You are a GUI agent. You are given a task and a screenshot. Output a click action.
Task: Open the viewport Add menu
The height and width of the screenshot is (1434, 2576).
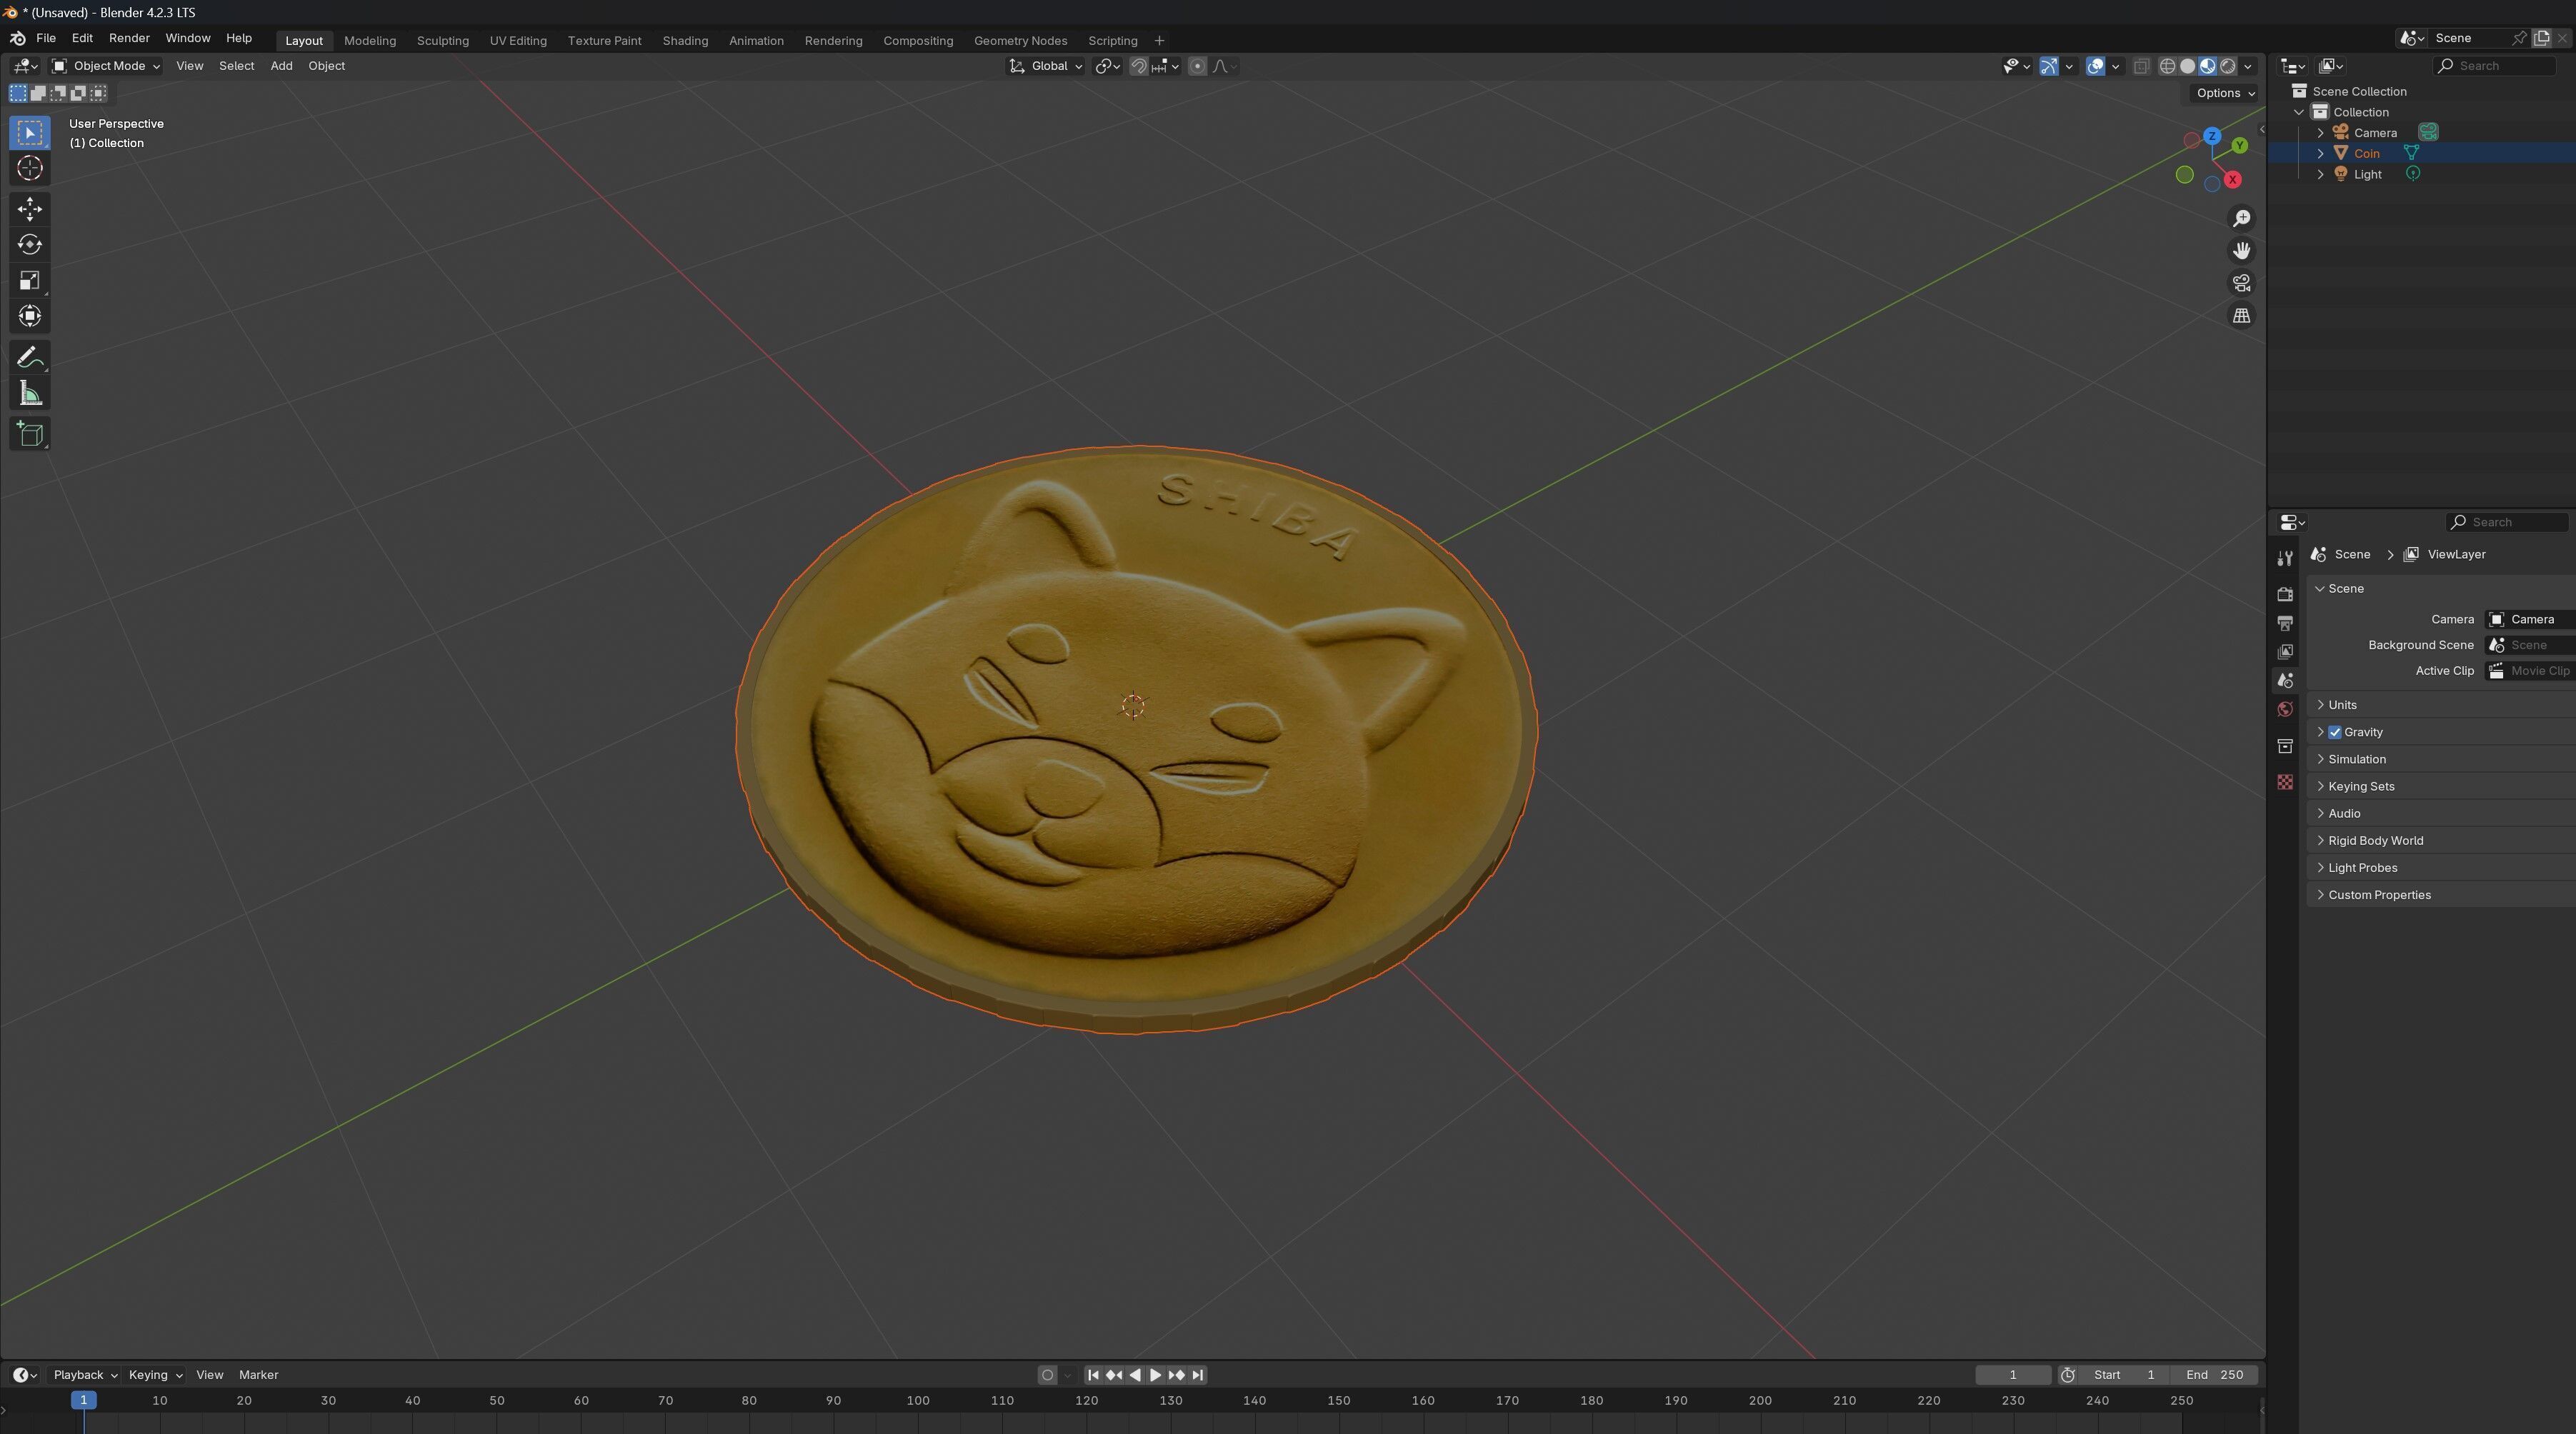tap(281, 66)
